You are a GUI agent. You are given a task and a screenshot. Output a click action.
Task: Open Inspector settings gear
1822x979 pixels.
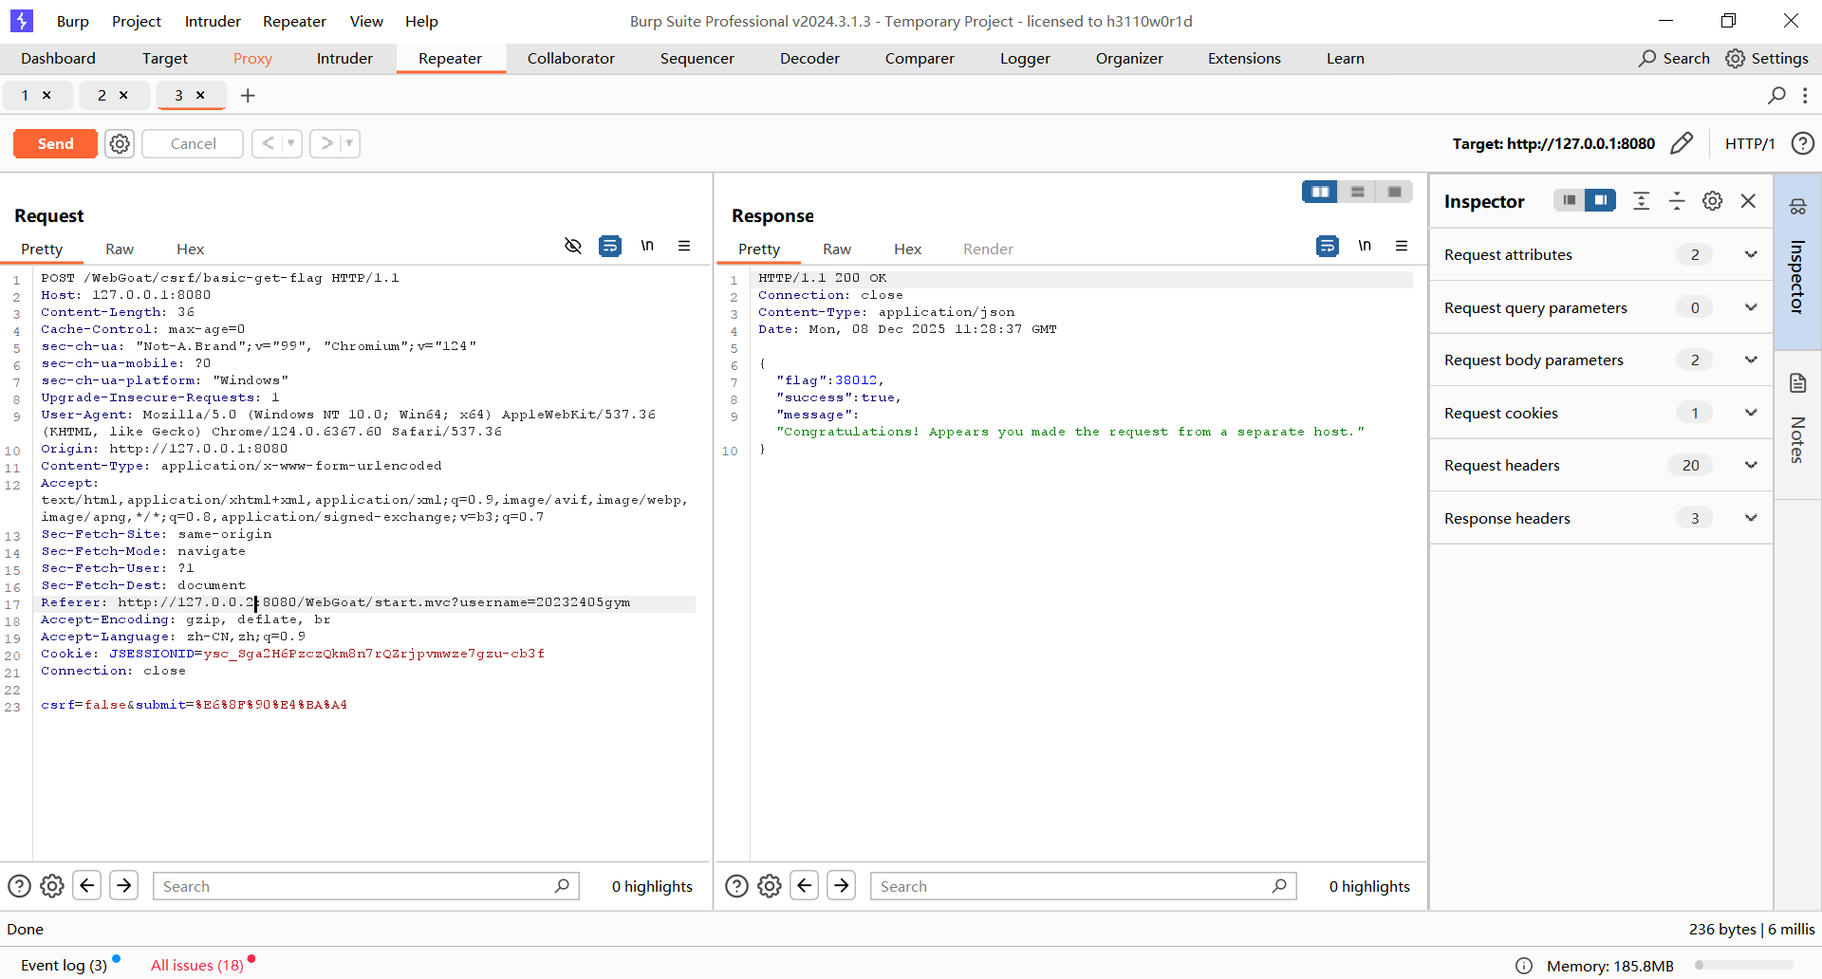1713,200
